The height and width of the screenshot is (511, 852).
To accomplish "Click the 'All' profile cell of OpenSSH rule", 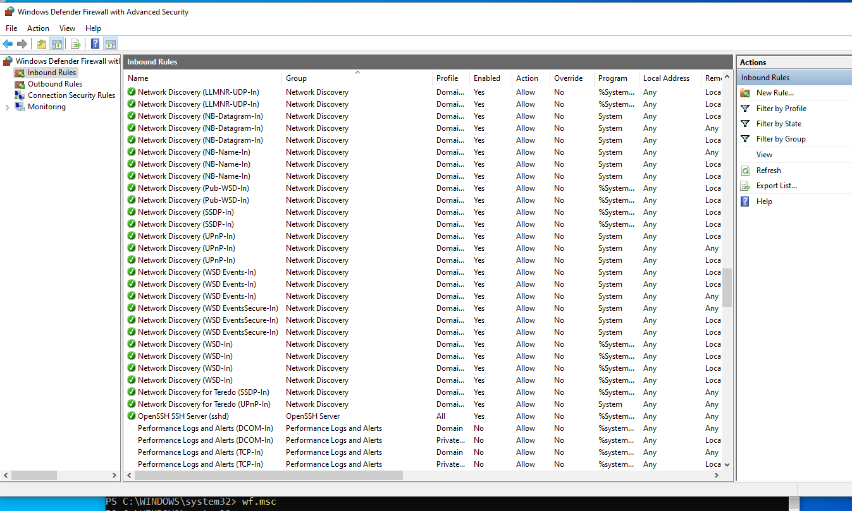I will point(441,416).
